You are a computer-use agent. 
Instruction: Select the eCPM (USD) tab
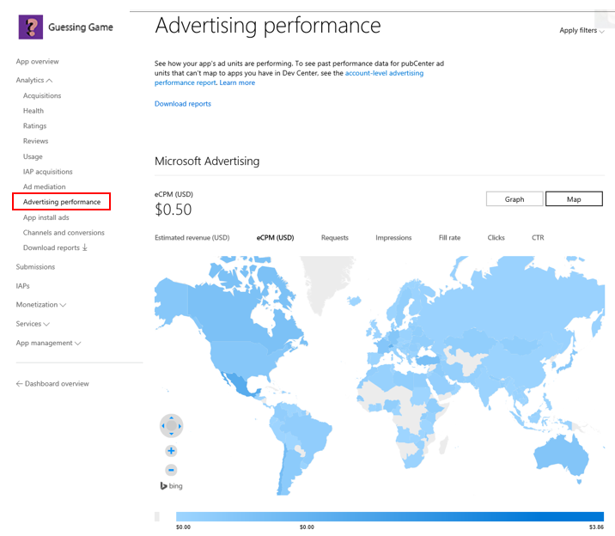276,238
